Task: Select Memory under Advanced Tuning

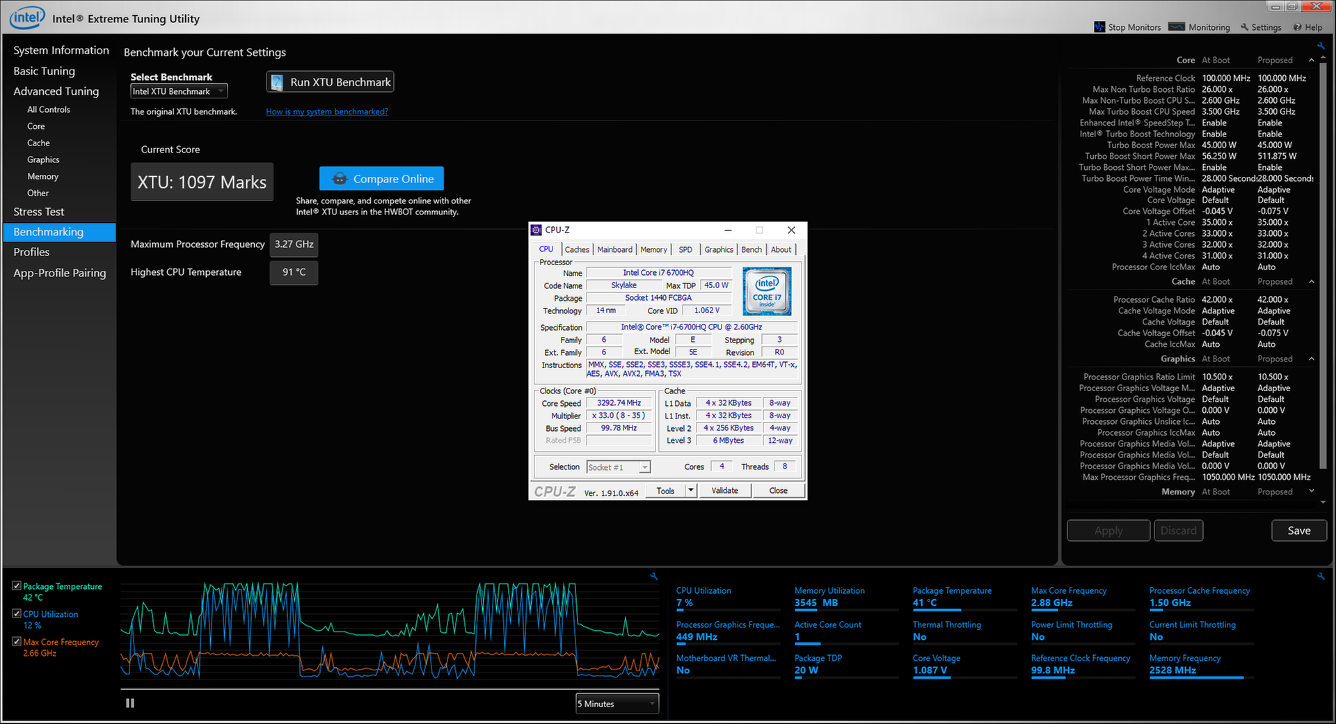Action: [42, 177]
